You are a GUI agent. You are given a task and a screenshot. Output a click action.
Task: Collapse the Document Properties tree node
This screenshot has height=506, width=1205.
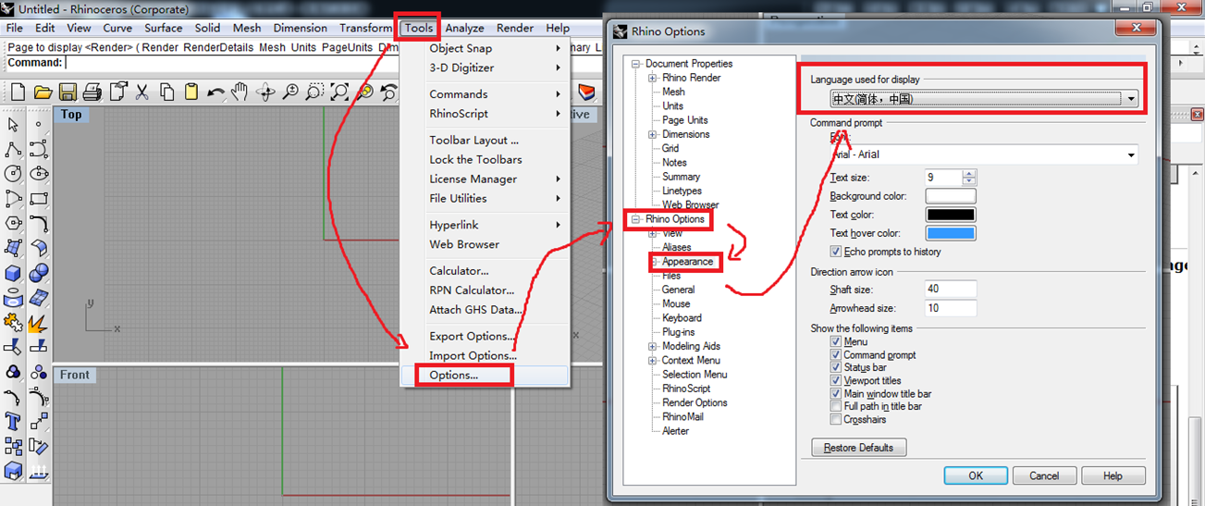coord(636,64)
